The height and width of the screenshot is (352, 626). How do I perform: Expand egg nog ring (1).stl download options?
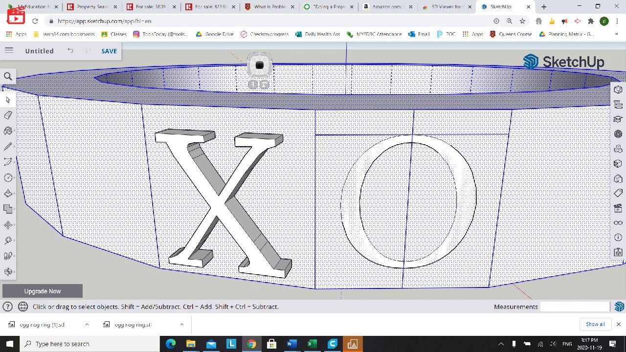(87, 324)
